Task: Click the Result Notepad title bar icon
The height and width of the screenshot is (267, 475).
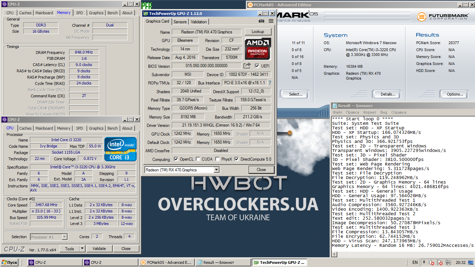Action: click(335, 106)
